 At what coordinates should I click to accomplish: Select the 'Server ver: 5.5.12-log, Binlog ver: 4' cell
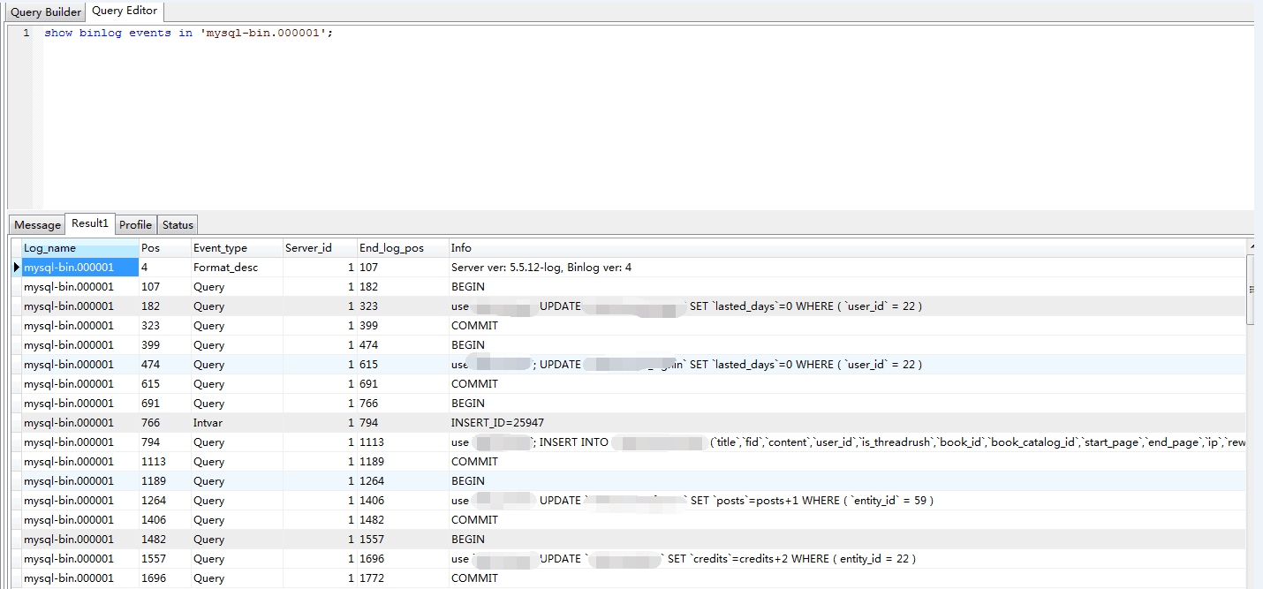click(847, 268)
